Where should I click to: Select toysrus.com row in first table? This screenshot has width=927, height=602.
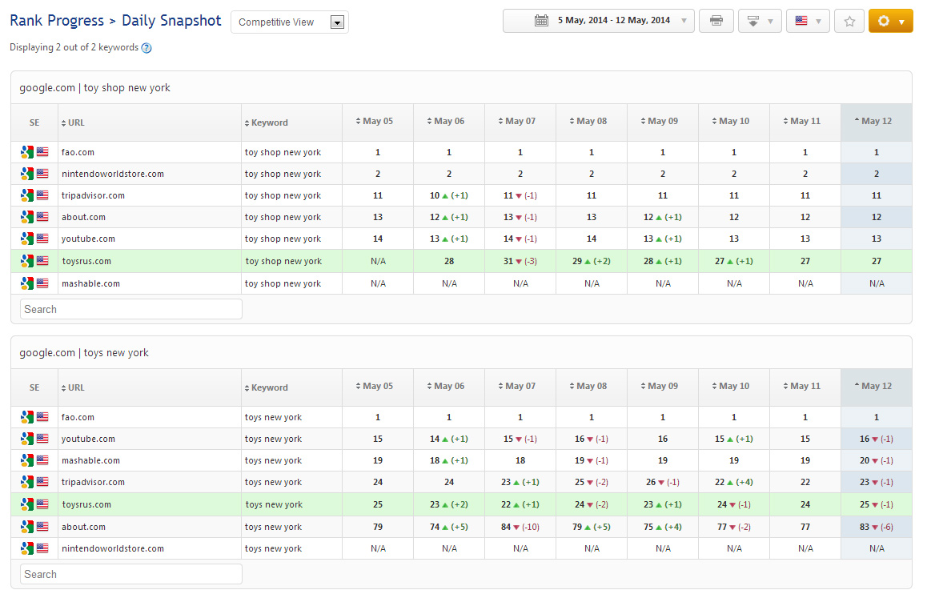pos(86,261)
